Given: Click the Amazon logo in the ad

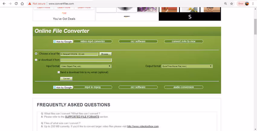Looking at the screenshot, I should pyautogui.click(x=127, y=16).
